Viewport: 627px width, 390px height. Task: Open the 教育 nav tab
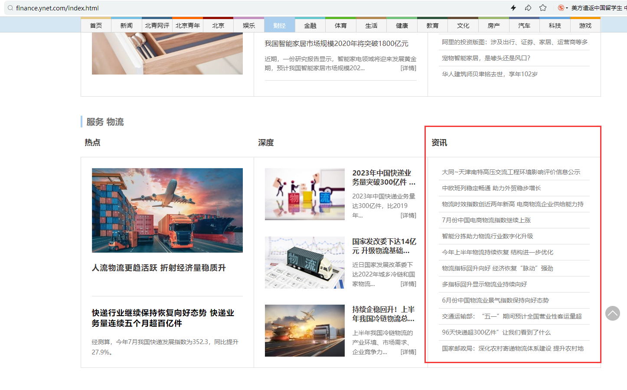pyautogui.click(x=432, y=26)
